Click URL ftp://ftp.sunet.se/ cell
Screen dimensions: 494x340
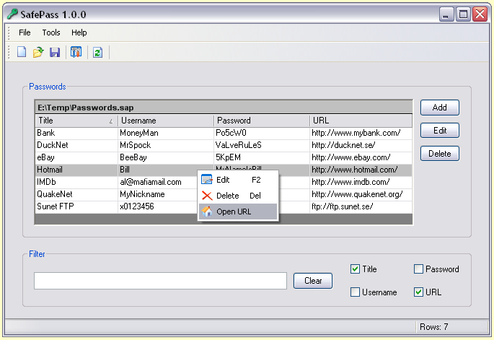(x=361, y=206)
